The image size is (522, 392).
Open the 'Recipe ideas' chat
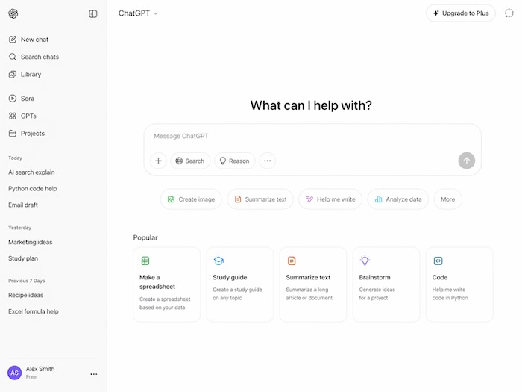point(25,296)
